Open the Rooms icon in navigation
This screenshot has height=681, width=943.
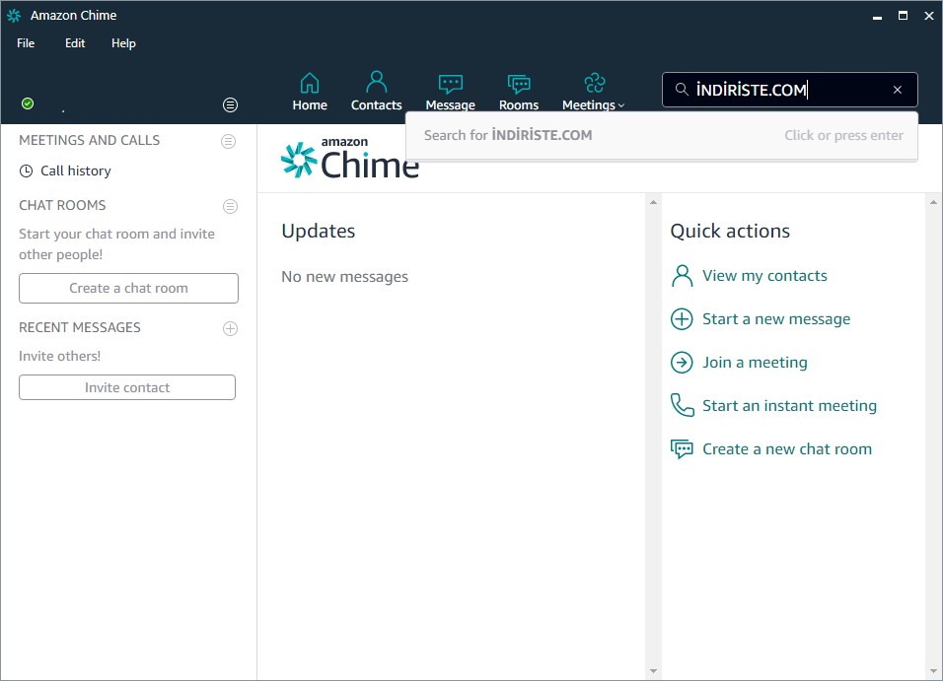[x=519, y=84]
